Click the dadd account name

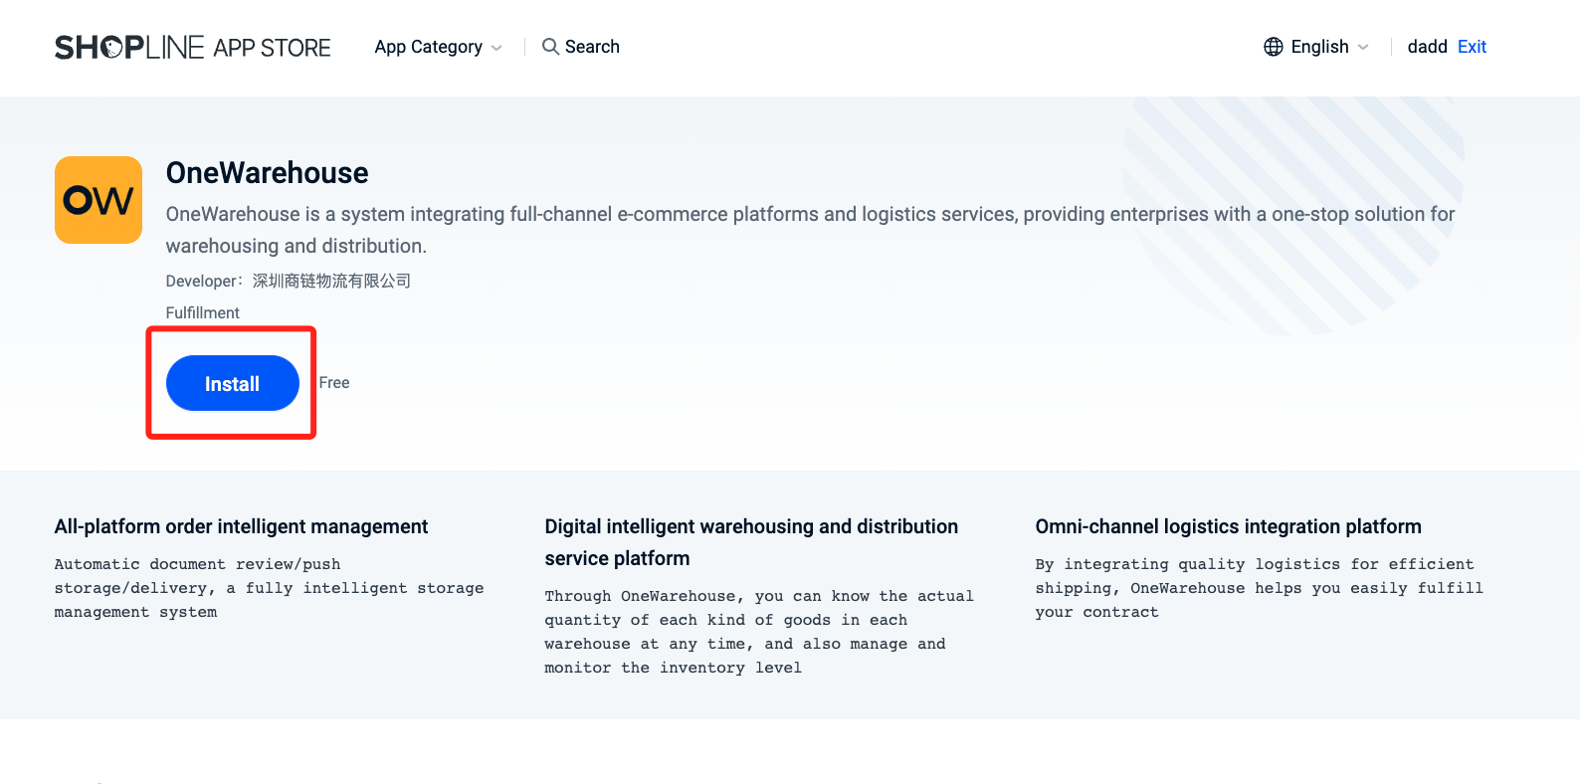(x=1427, y=47)
